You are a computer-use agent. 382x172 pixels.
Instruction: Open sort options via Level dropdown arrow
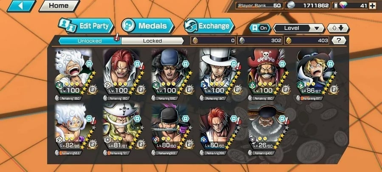[x=317, y=28]
